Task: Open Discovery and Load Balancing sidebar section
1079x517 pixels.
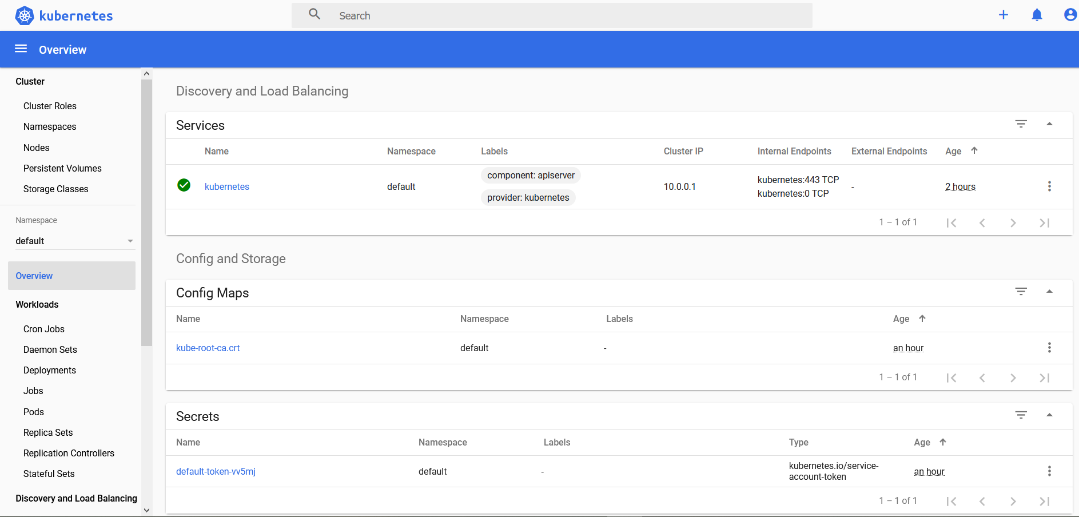Action: [x=76, y=498]
